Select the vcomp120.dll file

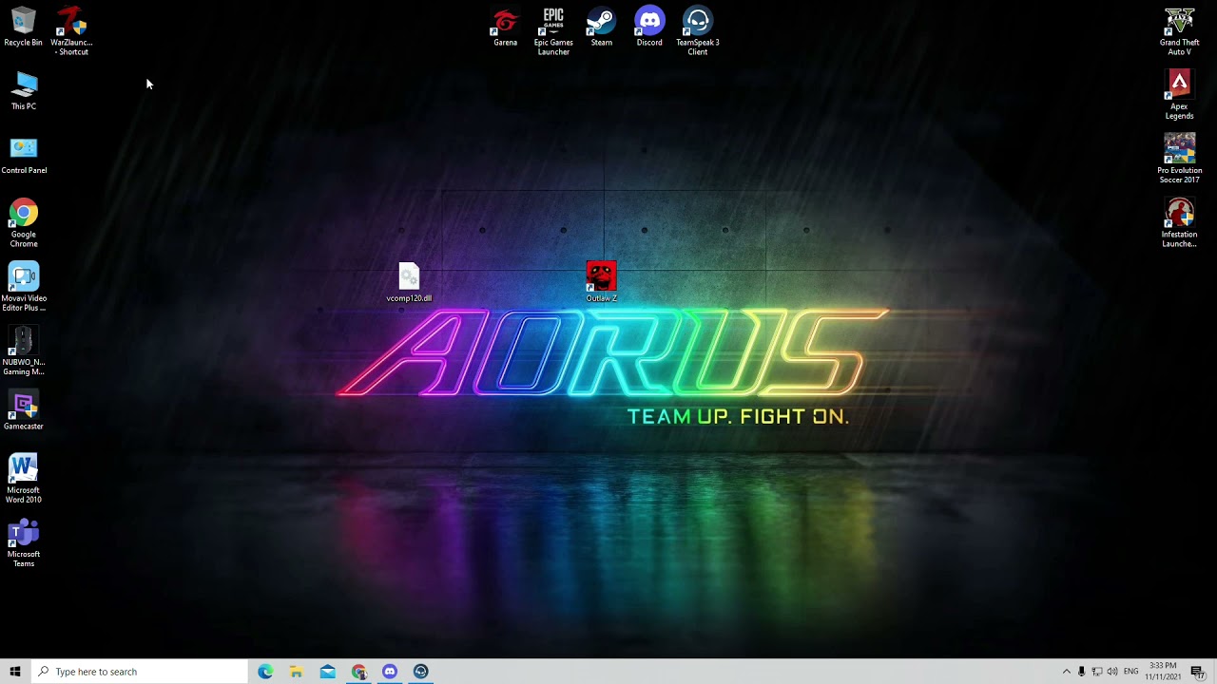tap(409, 283)
